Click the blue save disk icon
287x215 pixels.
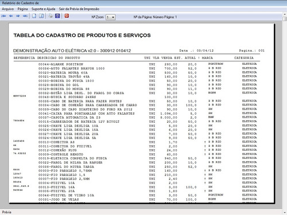click(x=57, y=16)
